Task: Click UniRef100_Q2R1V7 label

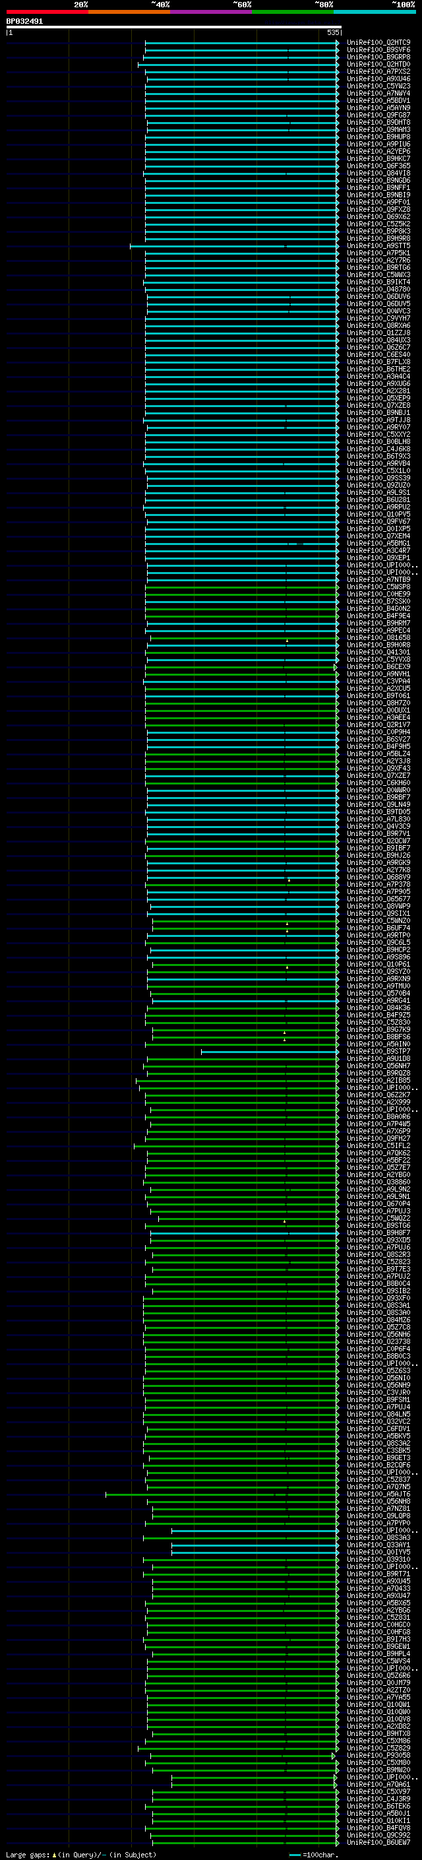Action: point(378,724)
